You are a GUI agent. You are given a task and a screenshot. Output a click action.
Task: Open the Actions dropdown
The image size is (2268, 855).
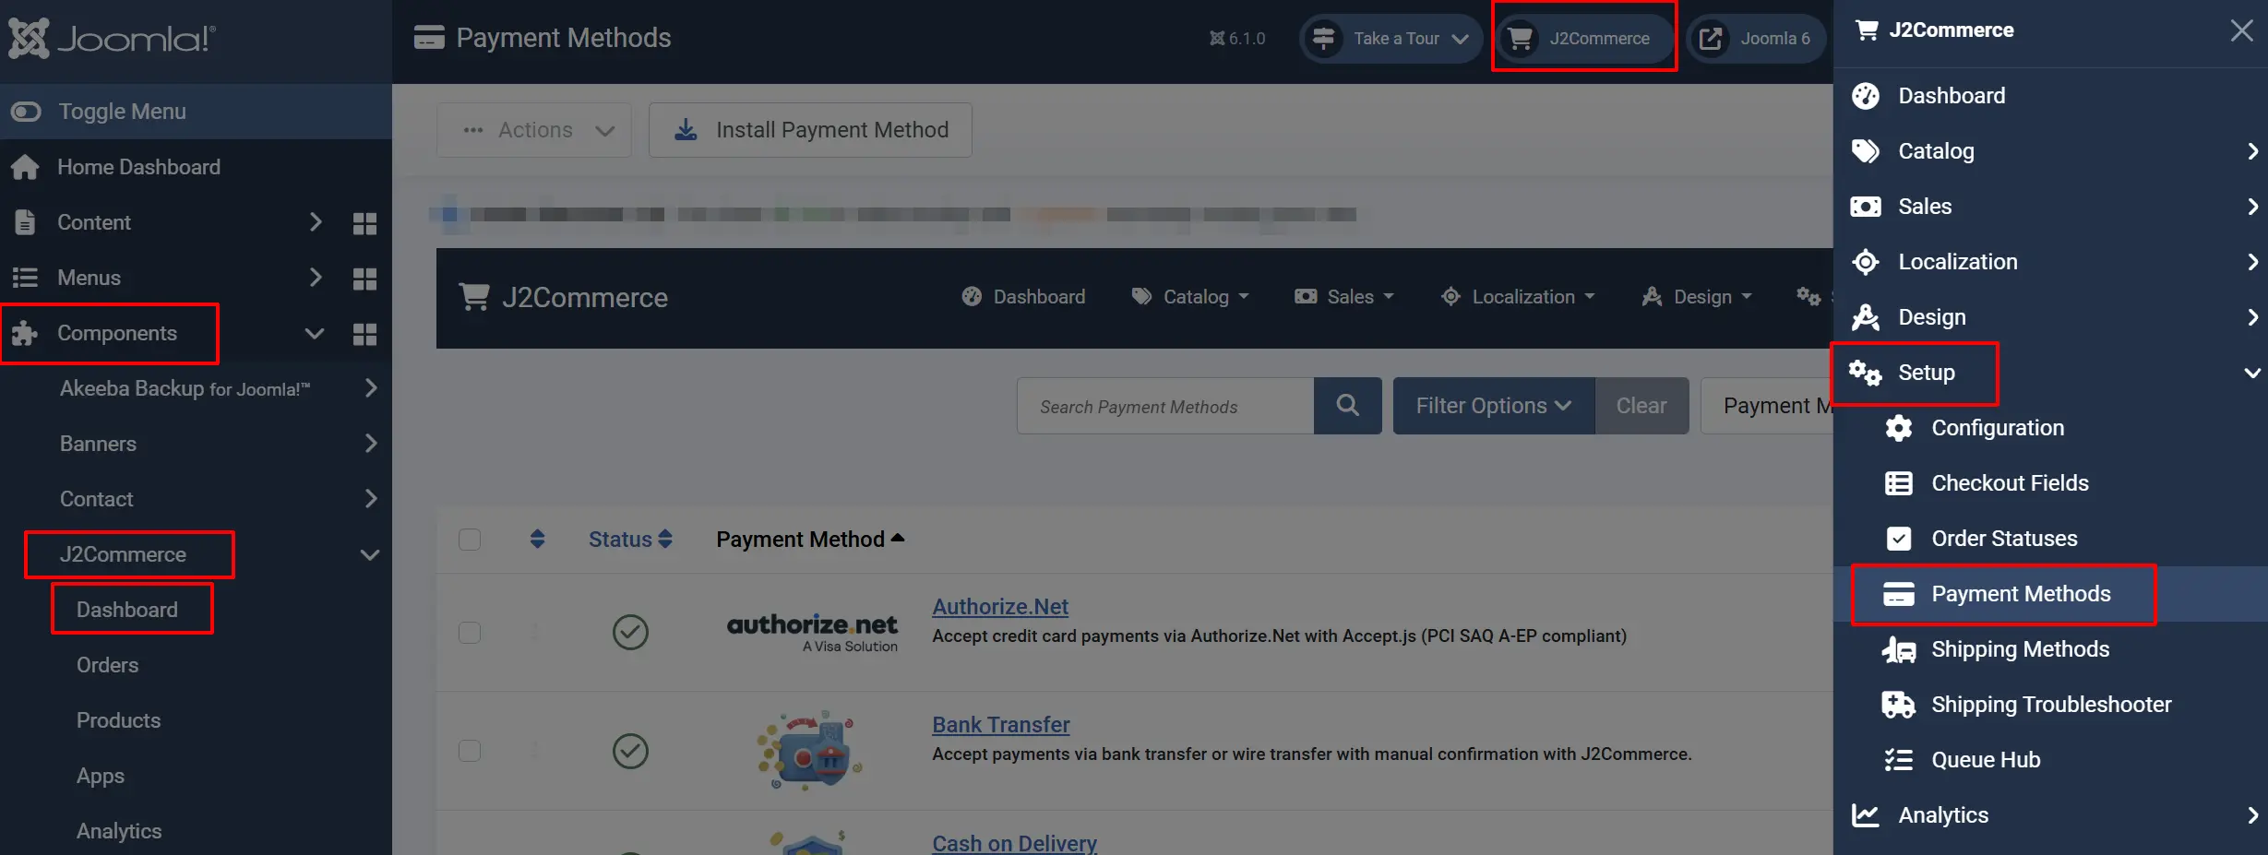[x=534, y=130]
